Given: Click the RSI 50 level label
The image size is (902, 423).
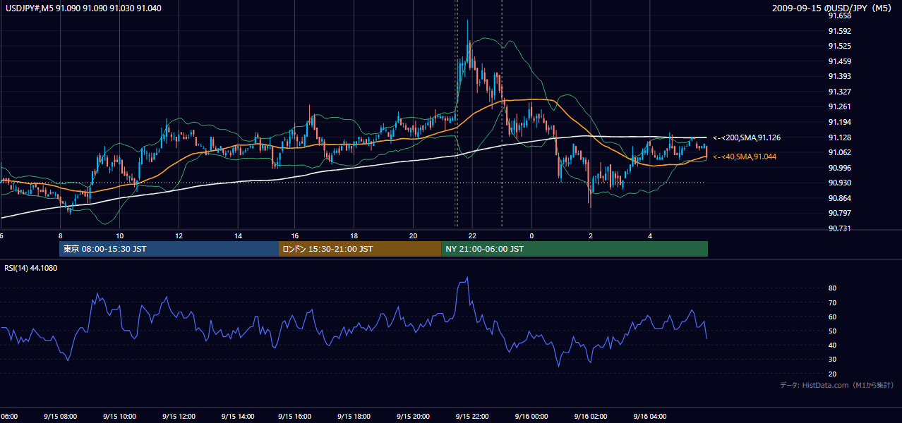Looking at the screenshot, I should coord(832,331).
